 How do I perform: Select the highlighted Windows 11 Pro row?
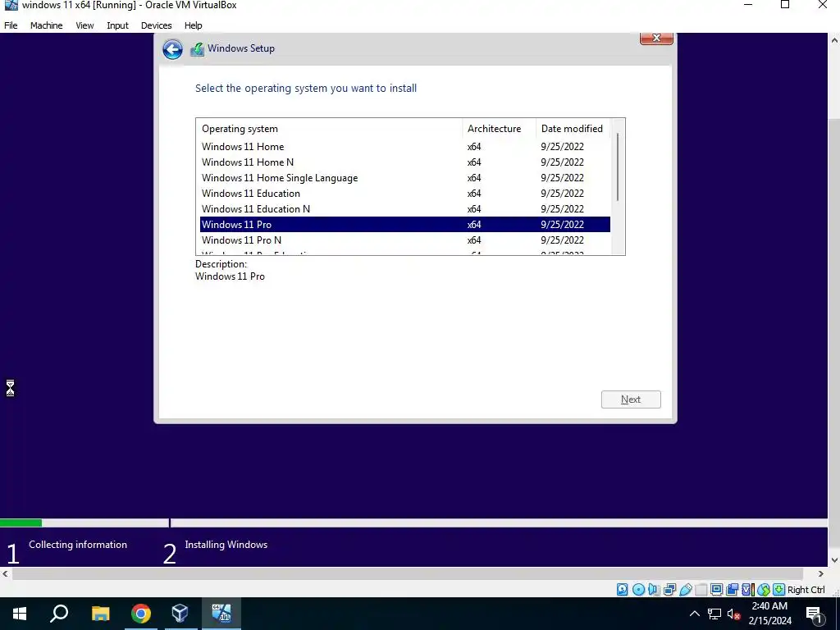(x=405, y=224)
